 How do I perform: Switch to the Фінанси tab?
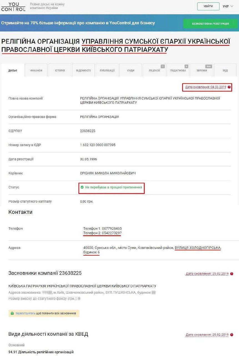point(36,70)
